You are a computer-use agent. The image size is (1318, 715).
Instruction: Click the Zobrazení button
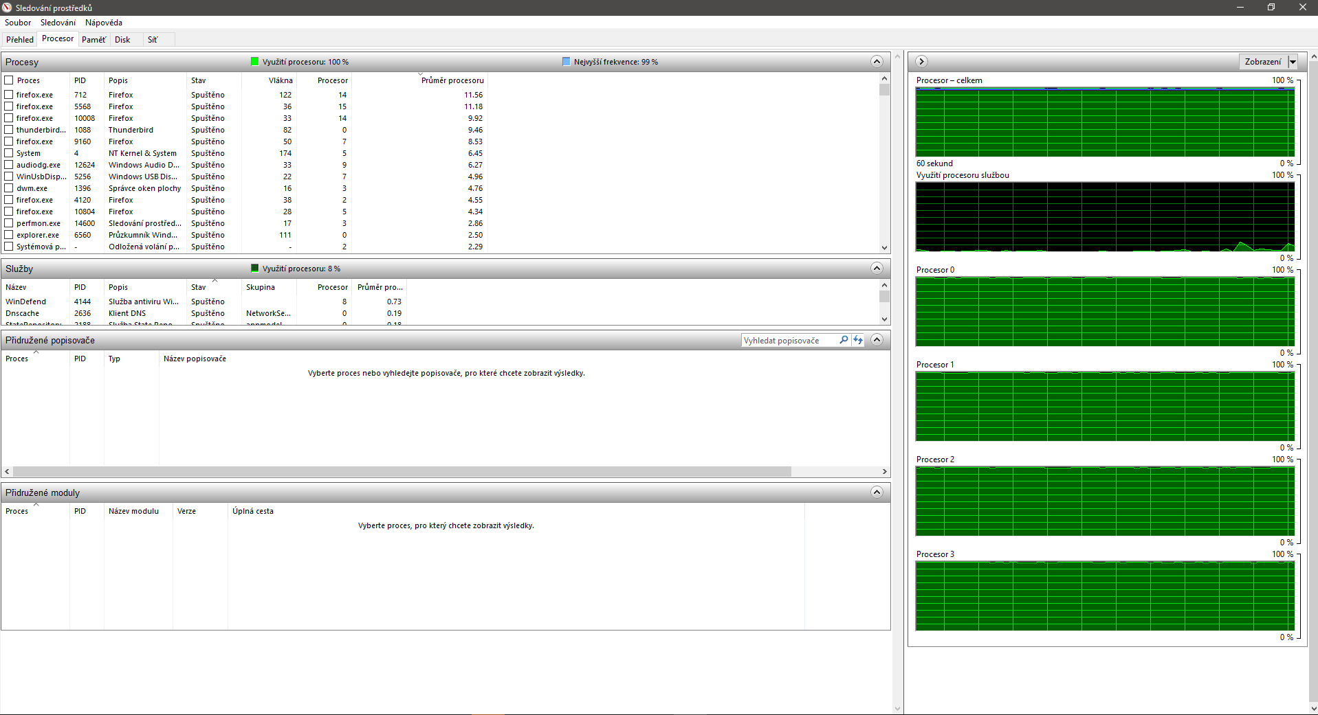[x=1262, y=62]
